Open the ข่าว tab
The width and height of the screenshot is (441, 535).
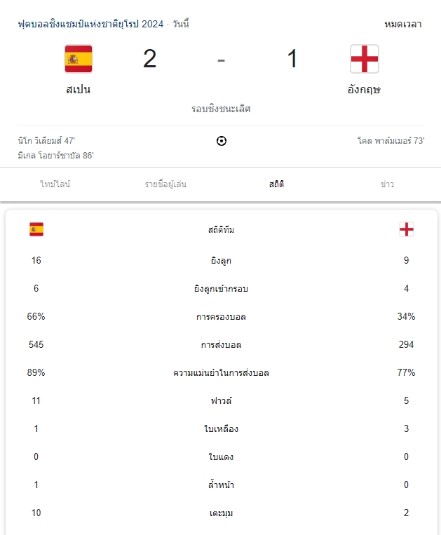tap(386, 184)
